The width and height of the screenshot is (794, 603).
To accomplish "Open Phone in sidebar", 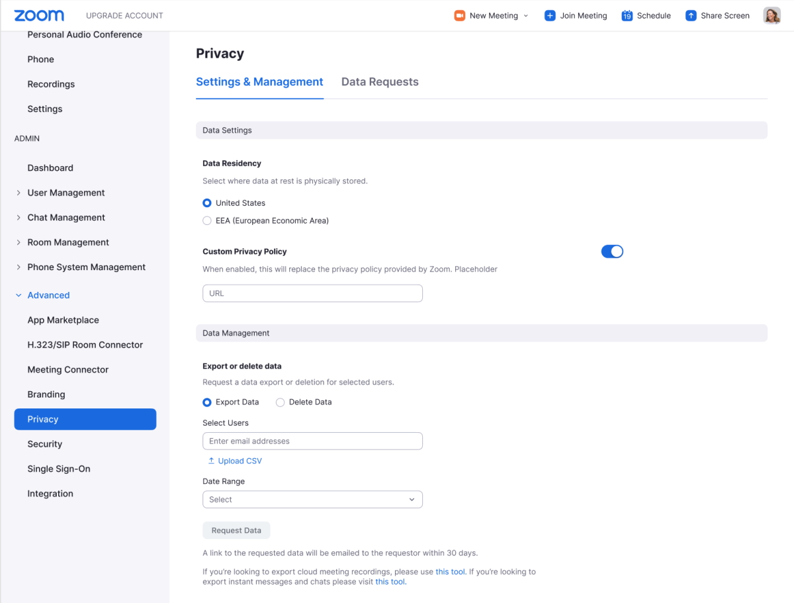I will (x=40, y=60).
